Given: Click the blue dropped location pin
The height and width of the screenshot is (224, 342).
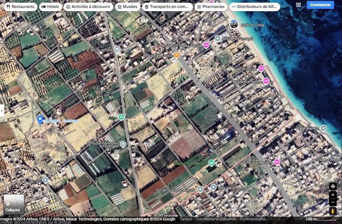Looking at the screenshot, I should (x=40, y=120).
